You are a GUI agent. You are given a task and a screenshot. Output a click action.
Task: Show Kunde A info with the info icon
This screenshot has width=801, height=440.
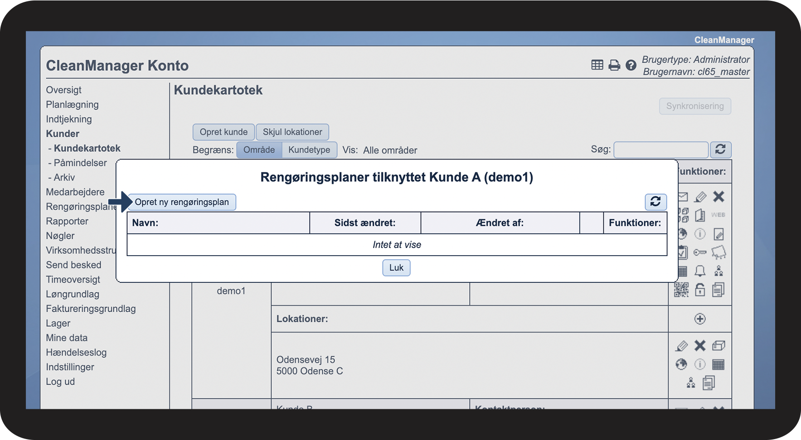point(700,234)
